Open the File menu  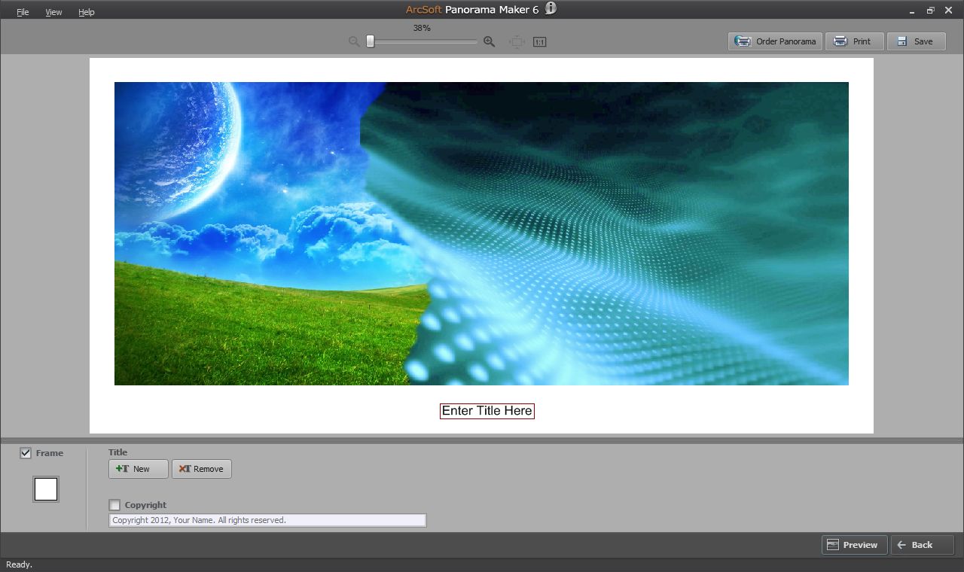(x=23, y=12)
